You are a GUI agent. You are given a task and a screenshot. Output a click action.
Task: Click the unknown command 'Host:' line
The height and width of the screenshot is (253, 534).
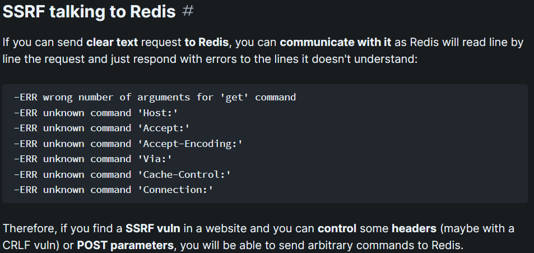[x=96, y=113]
